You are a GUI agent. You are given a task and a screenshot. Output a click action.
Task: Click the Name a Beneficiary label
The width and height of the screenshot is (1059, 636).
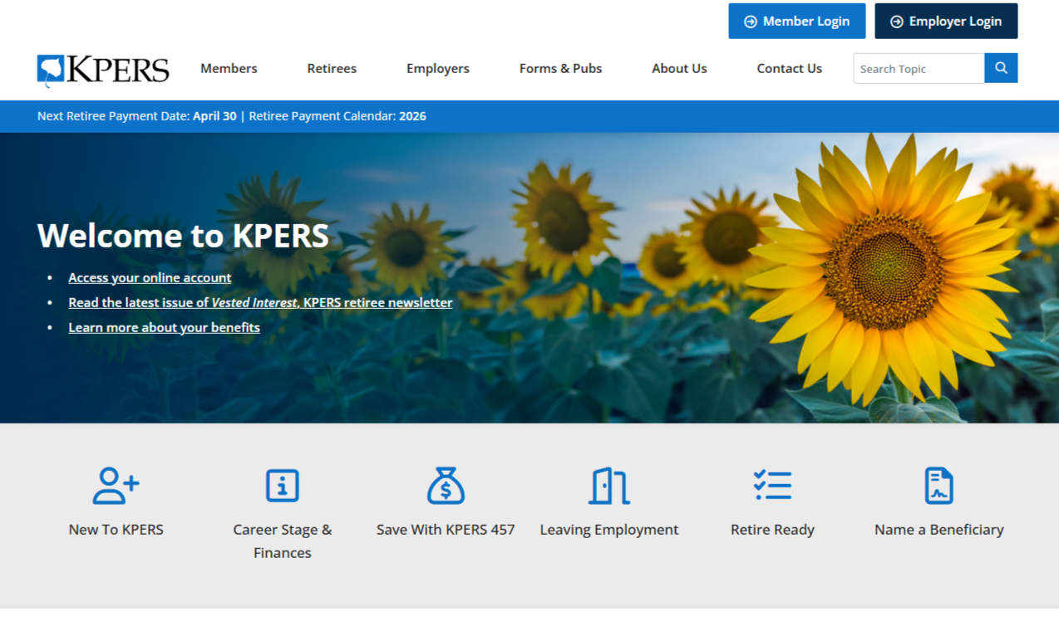[939, 530]
